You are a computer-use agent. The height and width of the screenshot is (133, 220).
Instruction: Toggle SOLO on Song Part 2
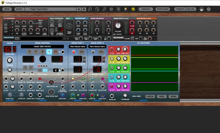(x=101, y=52)
